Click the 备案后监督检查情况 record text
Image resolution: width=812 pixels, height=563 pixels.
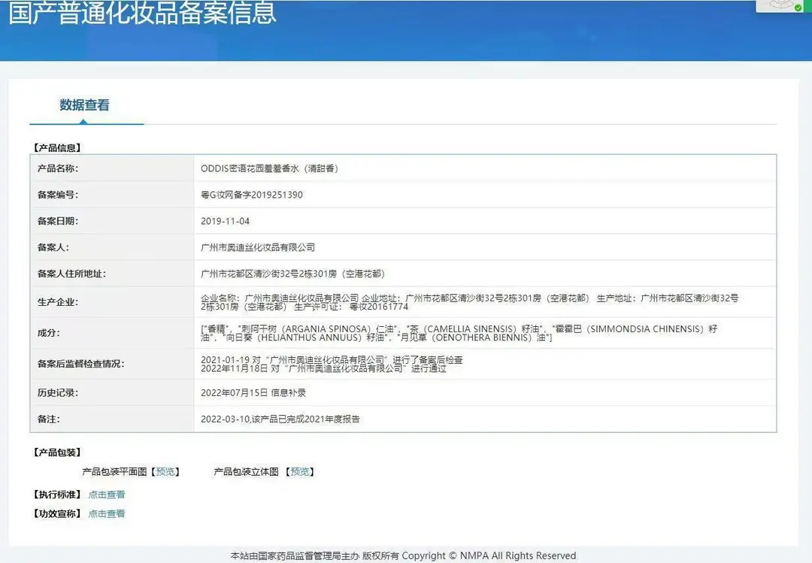pyautogui.click(x=332, y=364)
